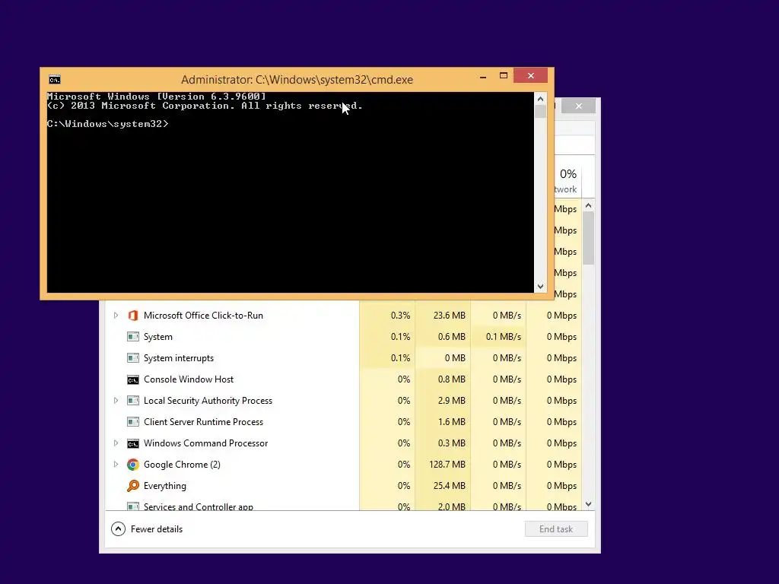Click the 128.7 MB memory value
This screenshot has height=584, width=779.
click(447, 465)
